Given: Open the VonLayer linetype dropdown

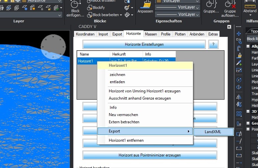Looking at the screenshot, I should click(x=177, y=7).
